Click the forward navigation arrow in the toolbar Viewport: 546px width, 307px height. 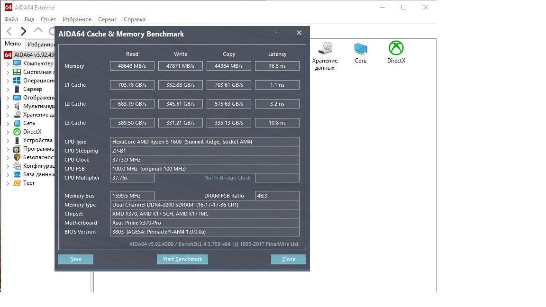[x=23, y=31]
